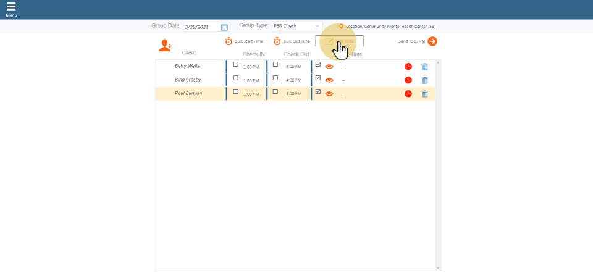Delete Bing Crosby with trash icon

(424, 80)
